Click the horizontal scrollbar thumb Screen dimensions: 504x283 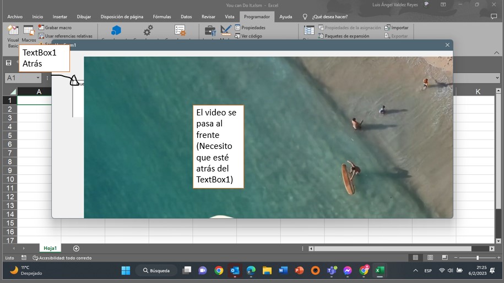(x=393, y=248)
